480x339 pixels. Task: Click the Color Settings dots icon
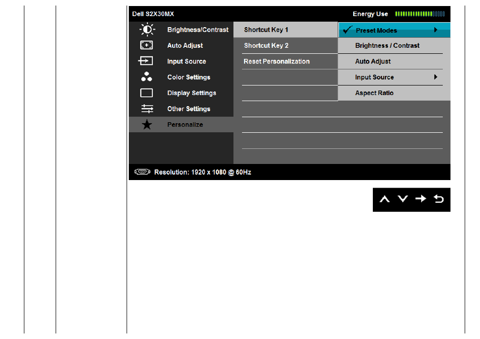point(146,76)
